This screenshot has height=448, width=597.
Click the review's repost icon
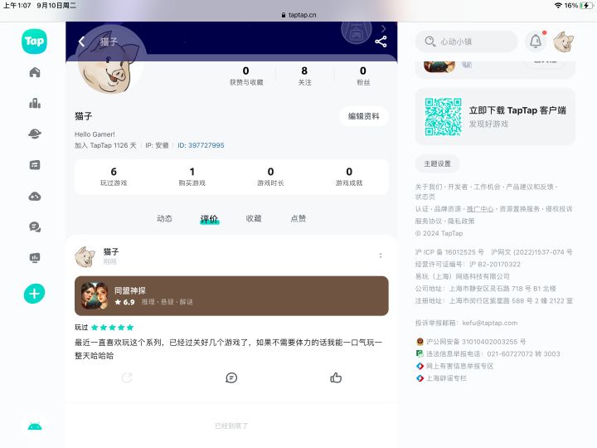127,378
